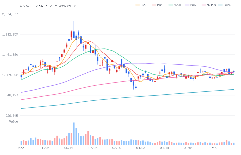241x155 pixels.
Task: Click the Value volume panel label
Action: click(14, 121)
